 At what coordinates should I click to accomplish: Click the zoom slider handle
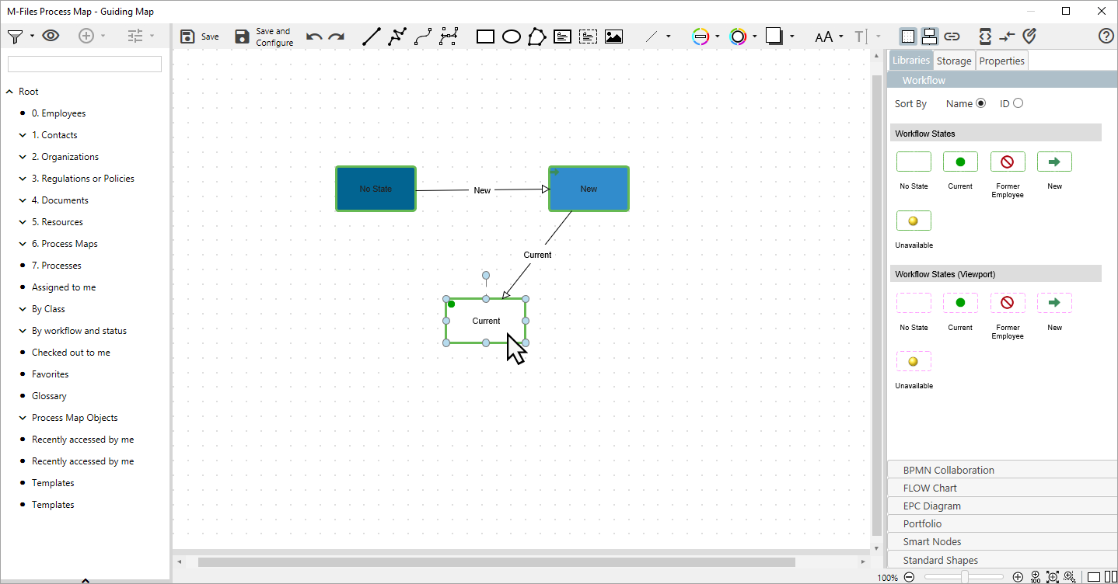[x=964, y=577]
